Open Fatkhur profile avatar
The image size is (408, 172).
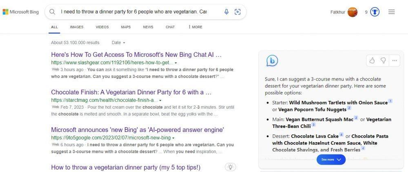click(353, 12)
